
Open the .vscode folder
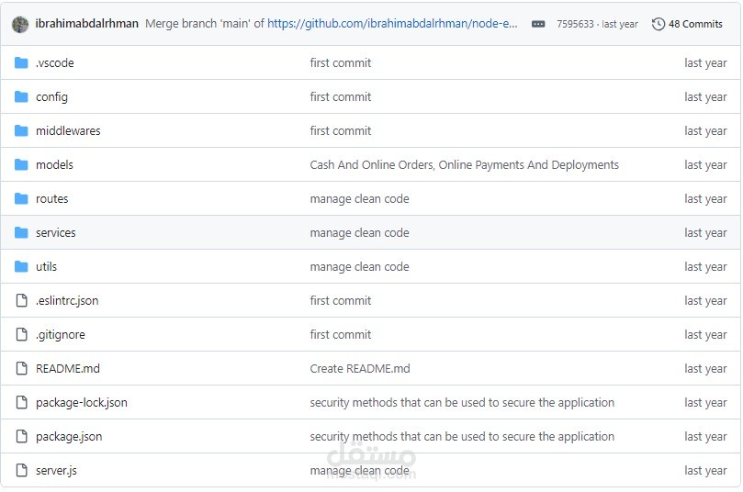(x=55, y=63)
